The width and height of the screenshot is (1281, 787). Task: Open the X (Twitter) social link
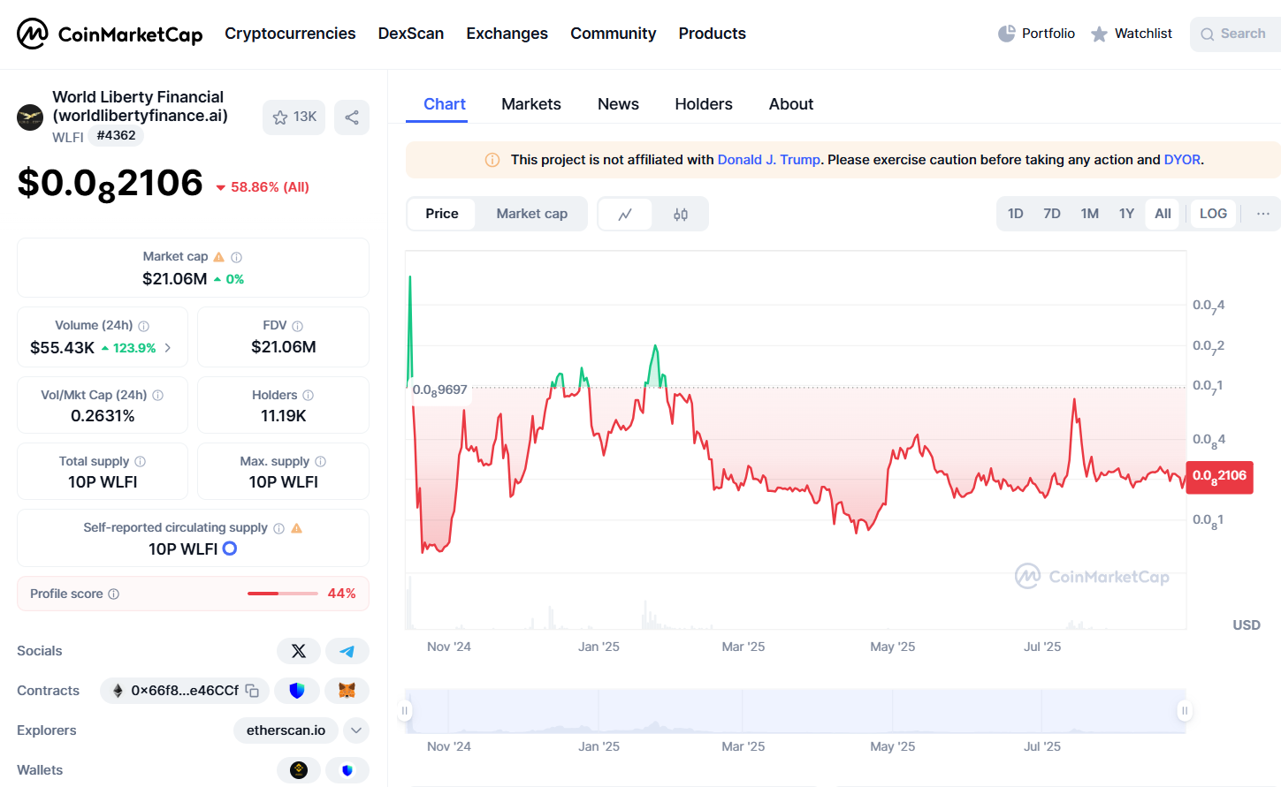click(x=299, y=651)
